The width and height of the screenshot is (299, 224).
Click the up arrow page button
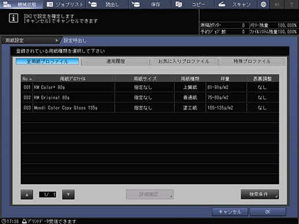[x=27, y=194]
